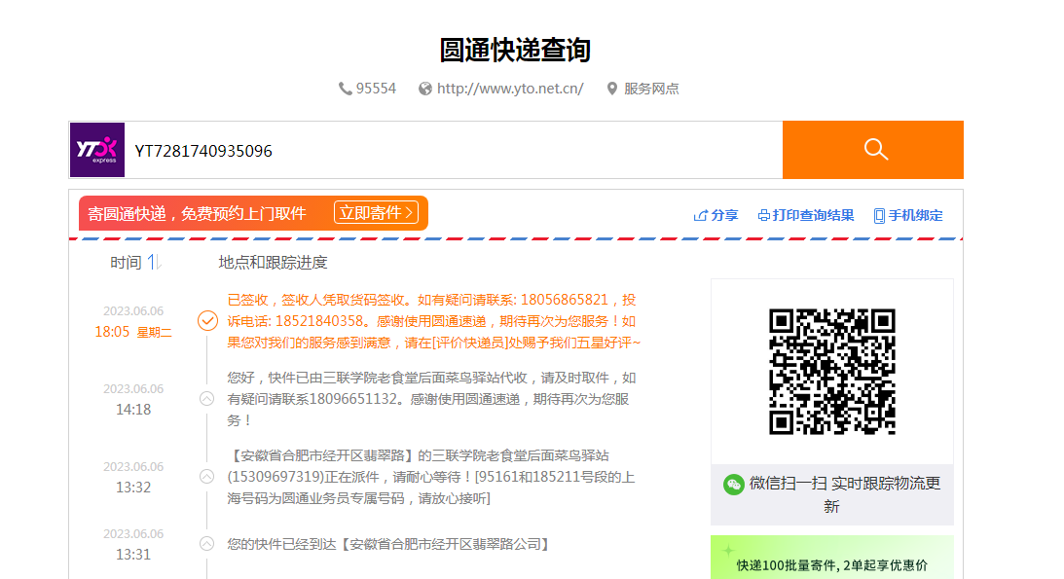This screenshot has height=579, width=1064.
Task: Click 打印查询结果 print results link
Action: coord(813,216)
